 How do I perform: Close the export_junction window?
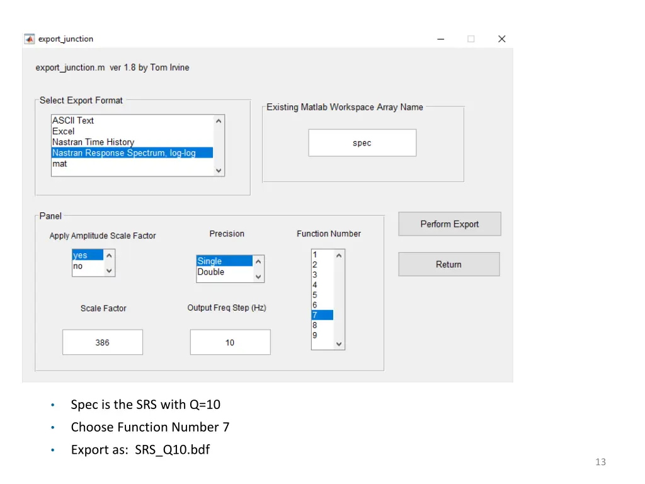[502, 38]
